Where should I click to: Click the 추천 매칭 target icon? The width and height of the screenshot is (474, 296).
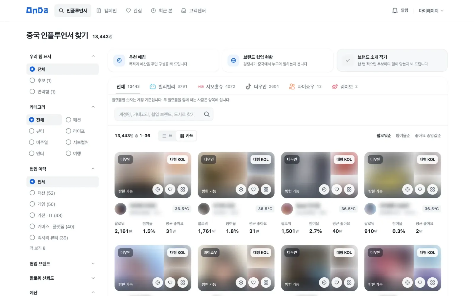(119, 60)
